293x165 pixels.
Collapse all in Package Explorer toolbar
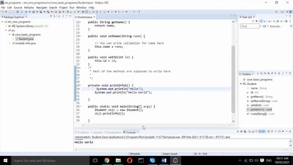coord(51,16)
